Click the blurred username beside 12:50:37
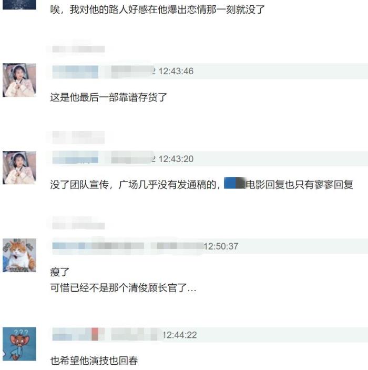This screenshot has width=368, height=370. point(98,246)
